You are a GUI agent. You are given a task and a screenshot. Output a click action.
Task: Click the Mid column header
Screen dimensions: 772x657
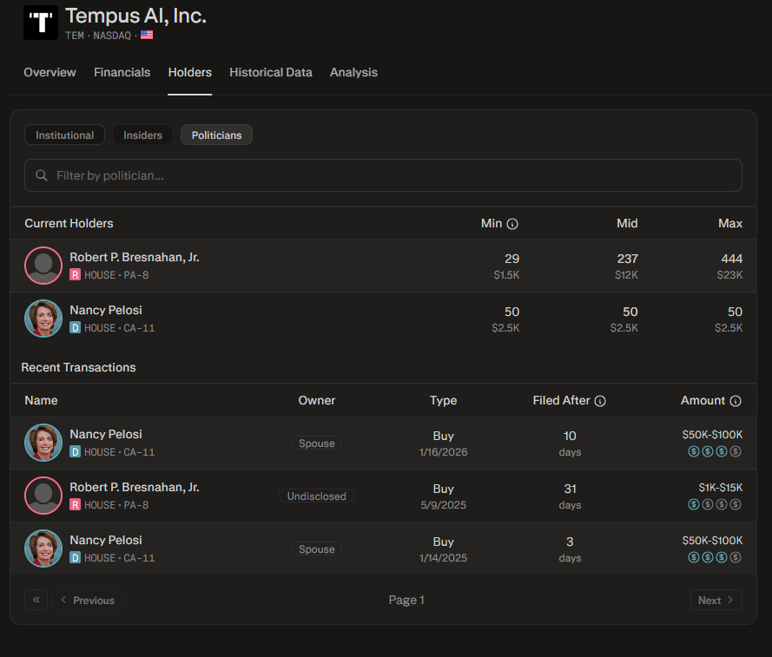pyautogui.click(x=627, y=223)
